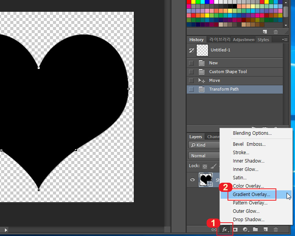295x236 pixels.
Task: Create a new swatch in the Swatches panel
Action: coord(265,32)
